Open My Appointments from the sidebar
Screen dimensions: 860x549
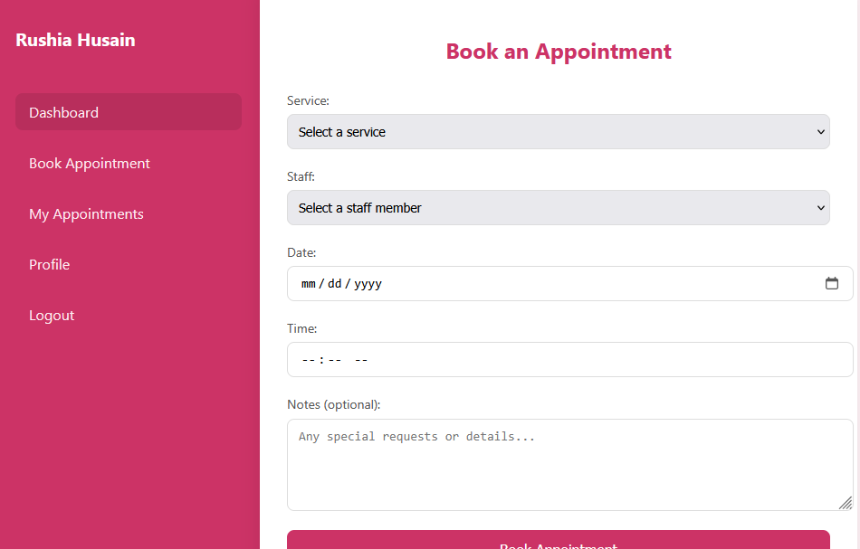click(86, 213)
